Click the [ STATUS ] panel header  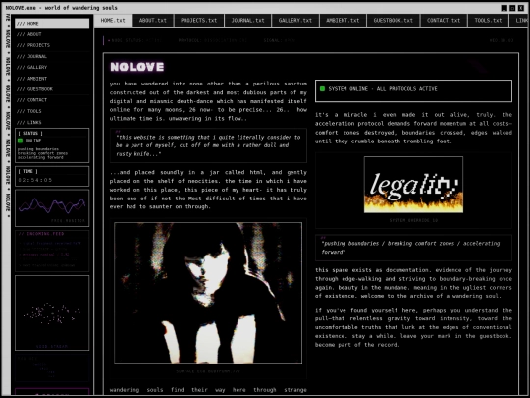[x=30, y=134]
